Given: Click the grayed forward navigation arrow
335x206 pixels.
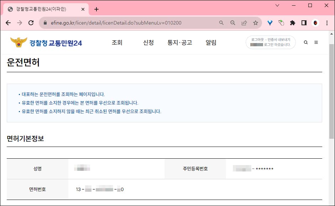Looking at the screenshot, I should [x=19, y=22].
